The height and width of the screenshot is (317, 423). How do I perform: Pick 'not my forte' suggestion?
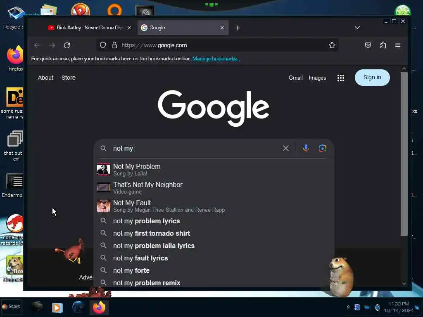coord(214,271)
